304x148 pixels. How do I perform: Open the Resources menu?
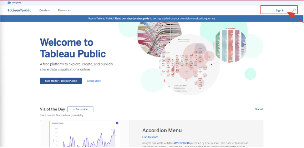pos(64,10)
